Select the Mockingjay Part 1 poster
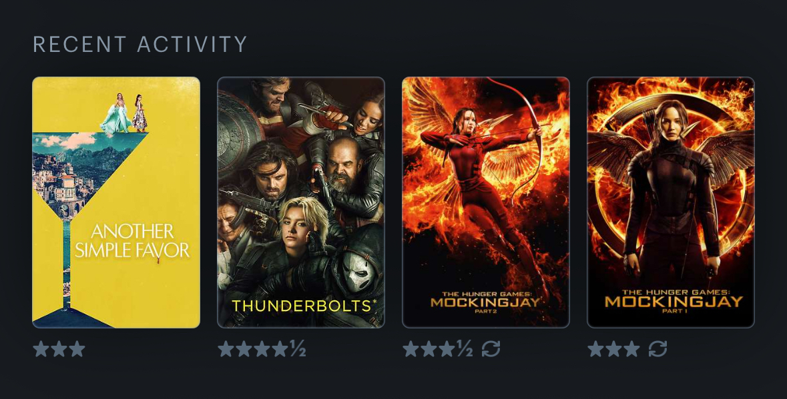This screenshot has width=787, height=399. coord(671,202)
